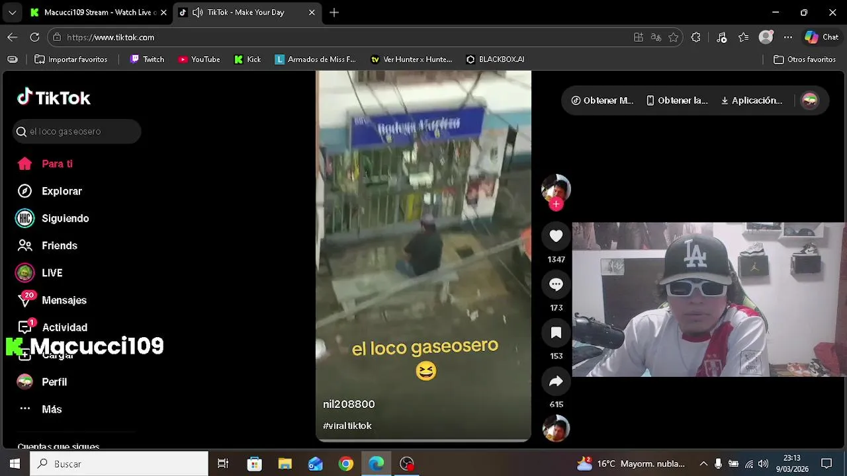
Task: Close the TikTok browser tab
Action: point(312,13)
